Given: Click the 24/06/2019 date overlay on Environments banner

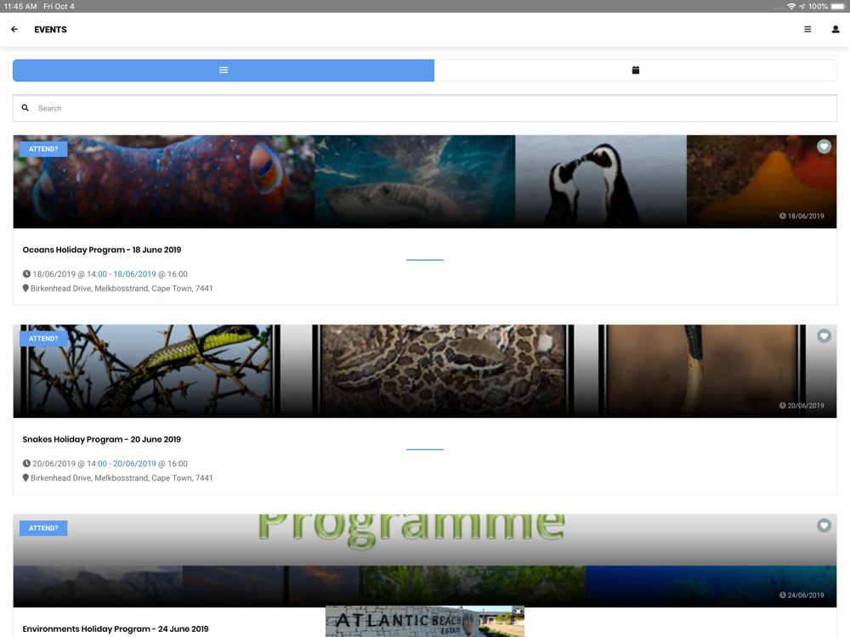Looking at the screenshot, I should [x=802, y=595].
